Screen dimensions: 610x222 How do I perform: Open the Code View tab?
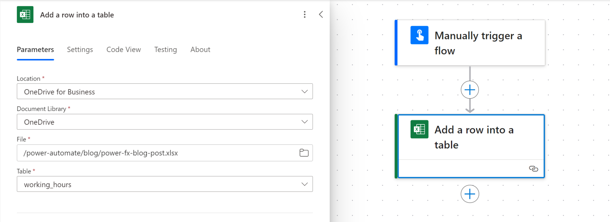coord(124,50)
